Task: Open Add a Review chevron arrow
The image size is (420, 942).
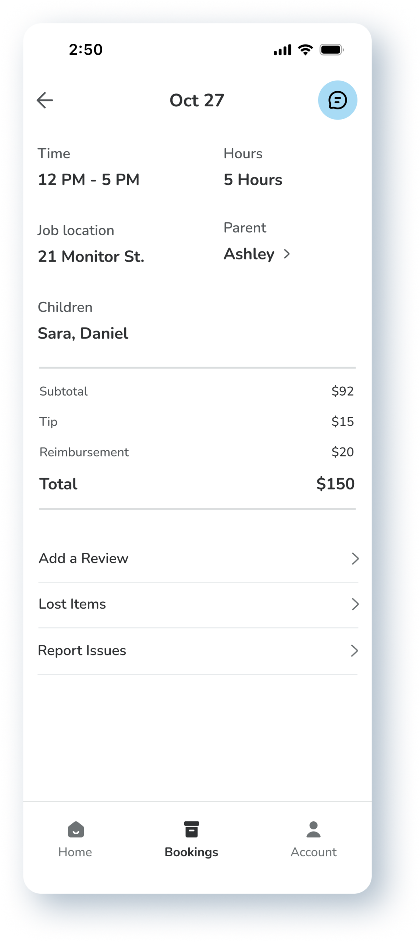Action: point(355,559)
